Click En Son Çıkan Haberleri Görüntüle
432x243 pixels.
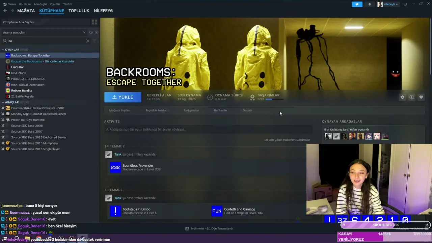click(287, 140)
